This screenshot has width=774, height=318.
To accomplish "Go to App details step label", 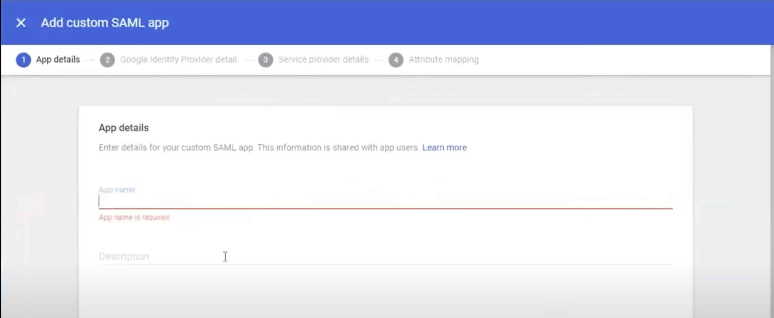I will pyautogui.click(x=58, y=59).
